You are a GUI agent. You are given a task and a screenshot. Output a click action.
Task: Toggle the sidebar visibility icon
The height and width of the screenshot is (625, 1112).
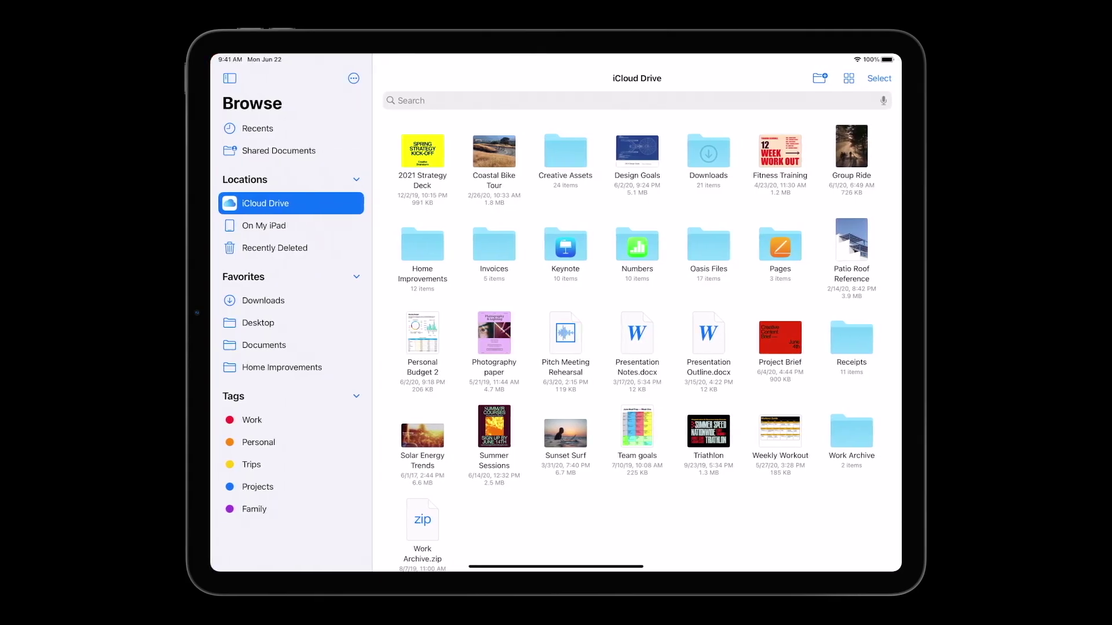pyautogui.click(x=229, y=78)
